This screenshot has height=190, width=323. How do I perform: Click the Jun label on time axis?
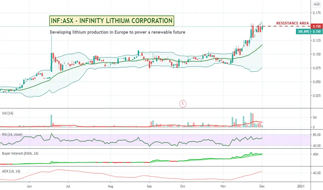point(29,186)
